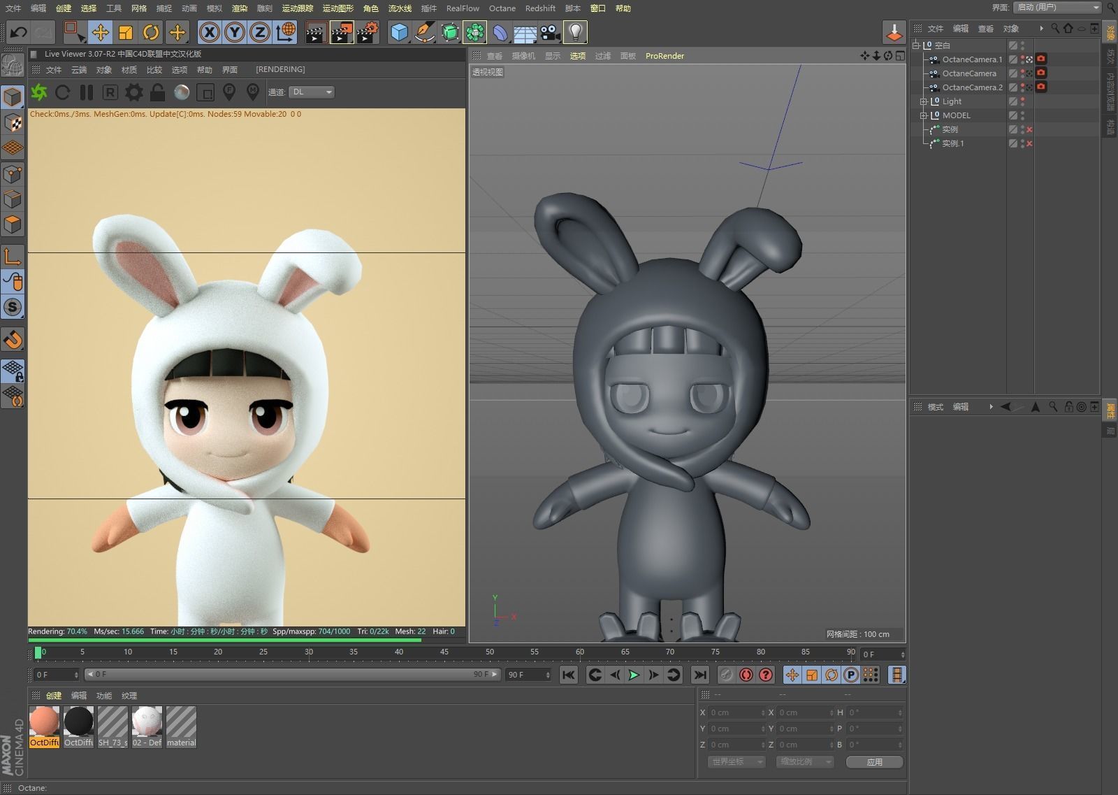Image resolution: width=1118 pixels, height=795 pixels.
Task: Open the 缩放比例 size dropdown
Action: pyautogui.click(x=805, y=762)
